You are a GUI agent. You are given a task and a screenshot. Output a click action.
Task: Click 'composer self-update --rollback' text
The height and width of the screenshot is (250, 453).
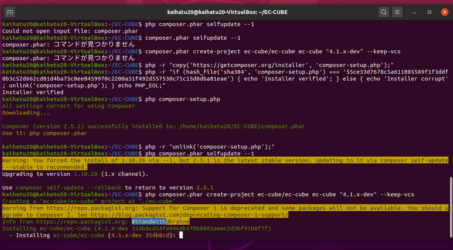pos(68,188)
